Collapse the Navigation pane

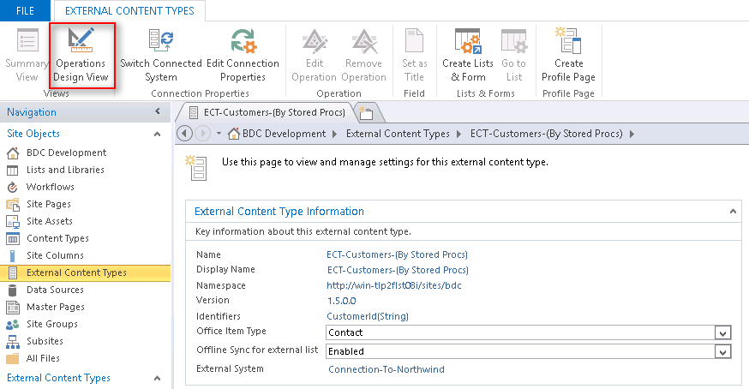(157, 112)
